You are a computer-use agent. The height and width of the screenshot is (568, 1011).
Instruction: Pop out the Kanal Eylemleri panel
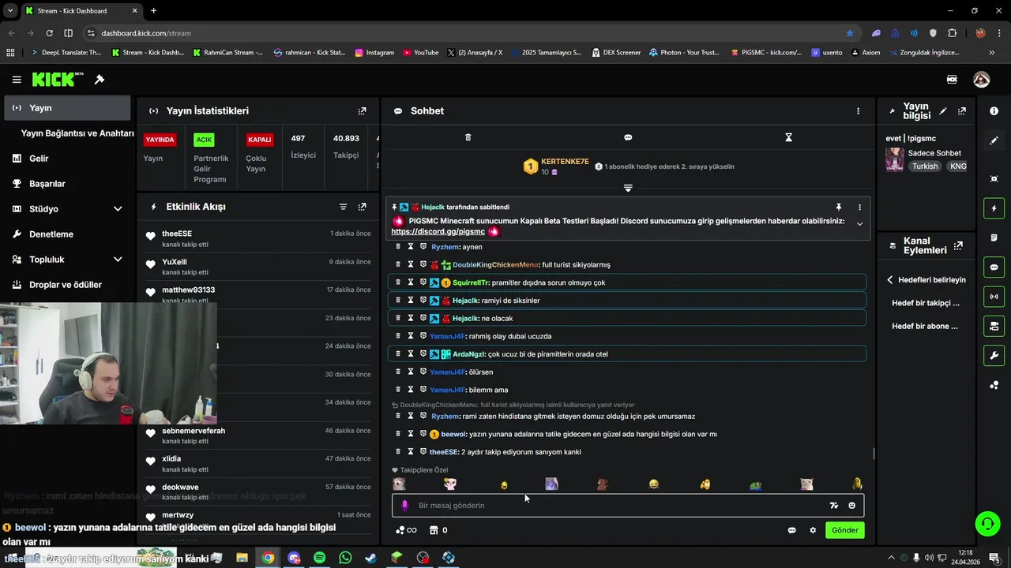point(958,245)
